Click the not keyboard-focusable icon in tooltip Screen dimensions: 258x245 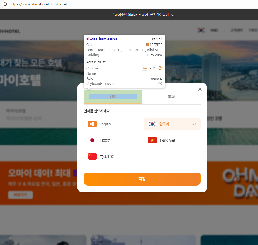[x=160, y=83]
